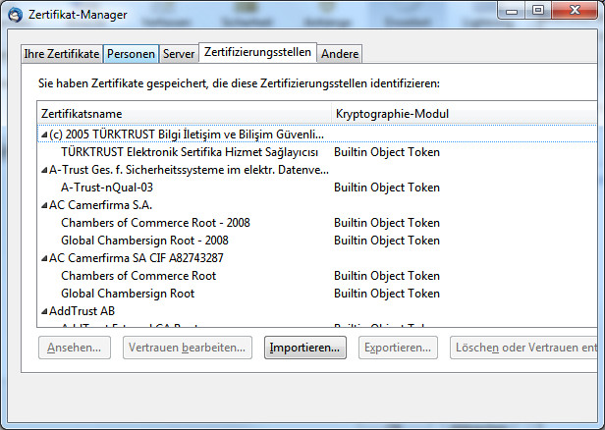The width and height of the screenshot is (605, 430).
Task: Sort by the Zertifikatsname column header
Action: pyautogui.click(x=185, y=113)
